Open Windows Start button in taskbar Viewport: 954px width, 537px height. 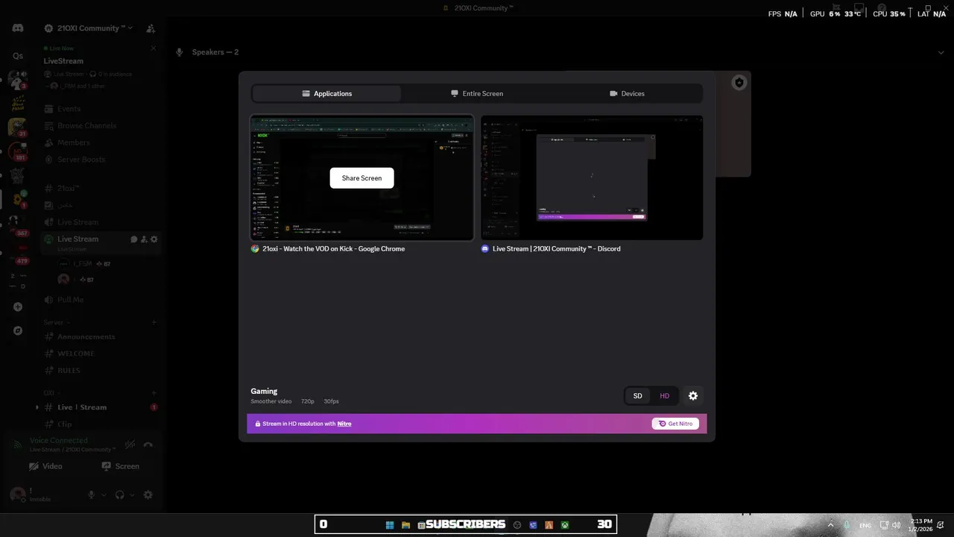pos(390,525)
